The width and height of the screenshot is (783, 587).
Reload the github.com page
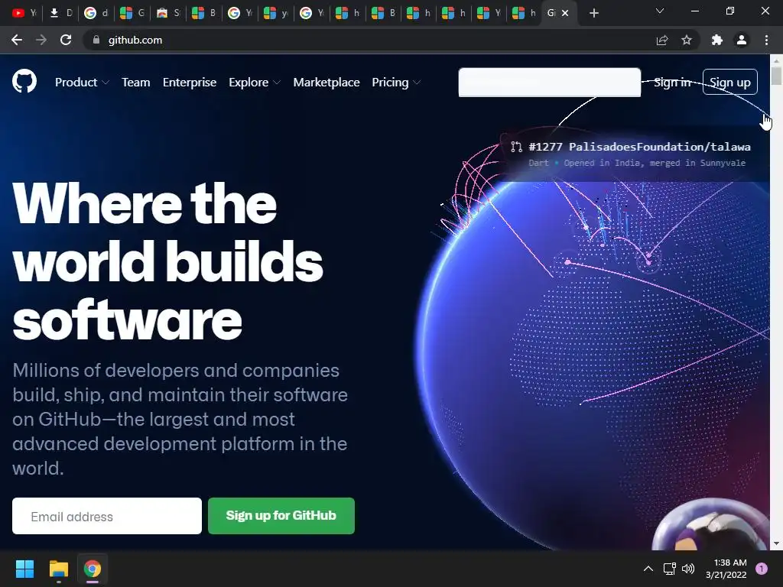[66, 40]
